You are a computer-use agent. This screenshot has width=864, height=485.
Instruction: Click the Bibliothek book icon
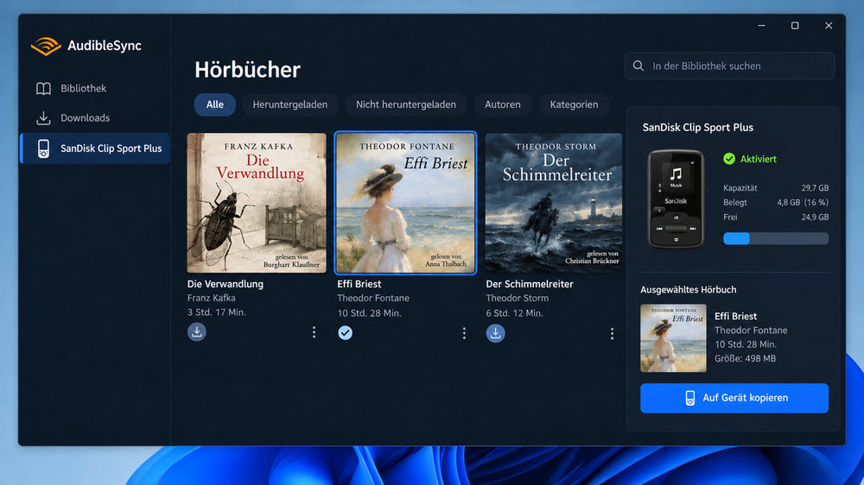coord(43,89)
